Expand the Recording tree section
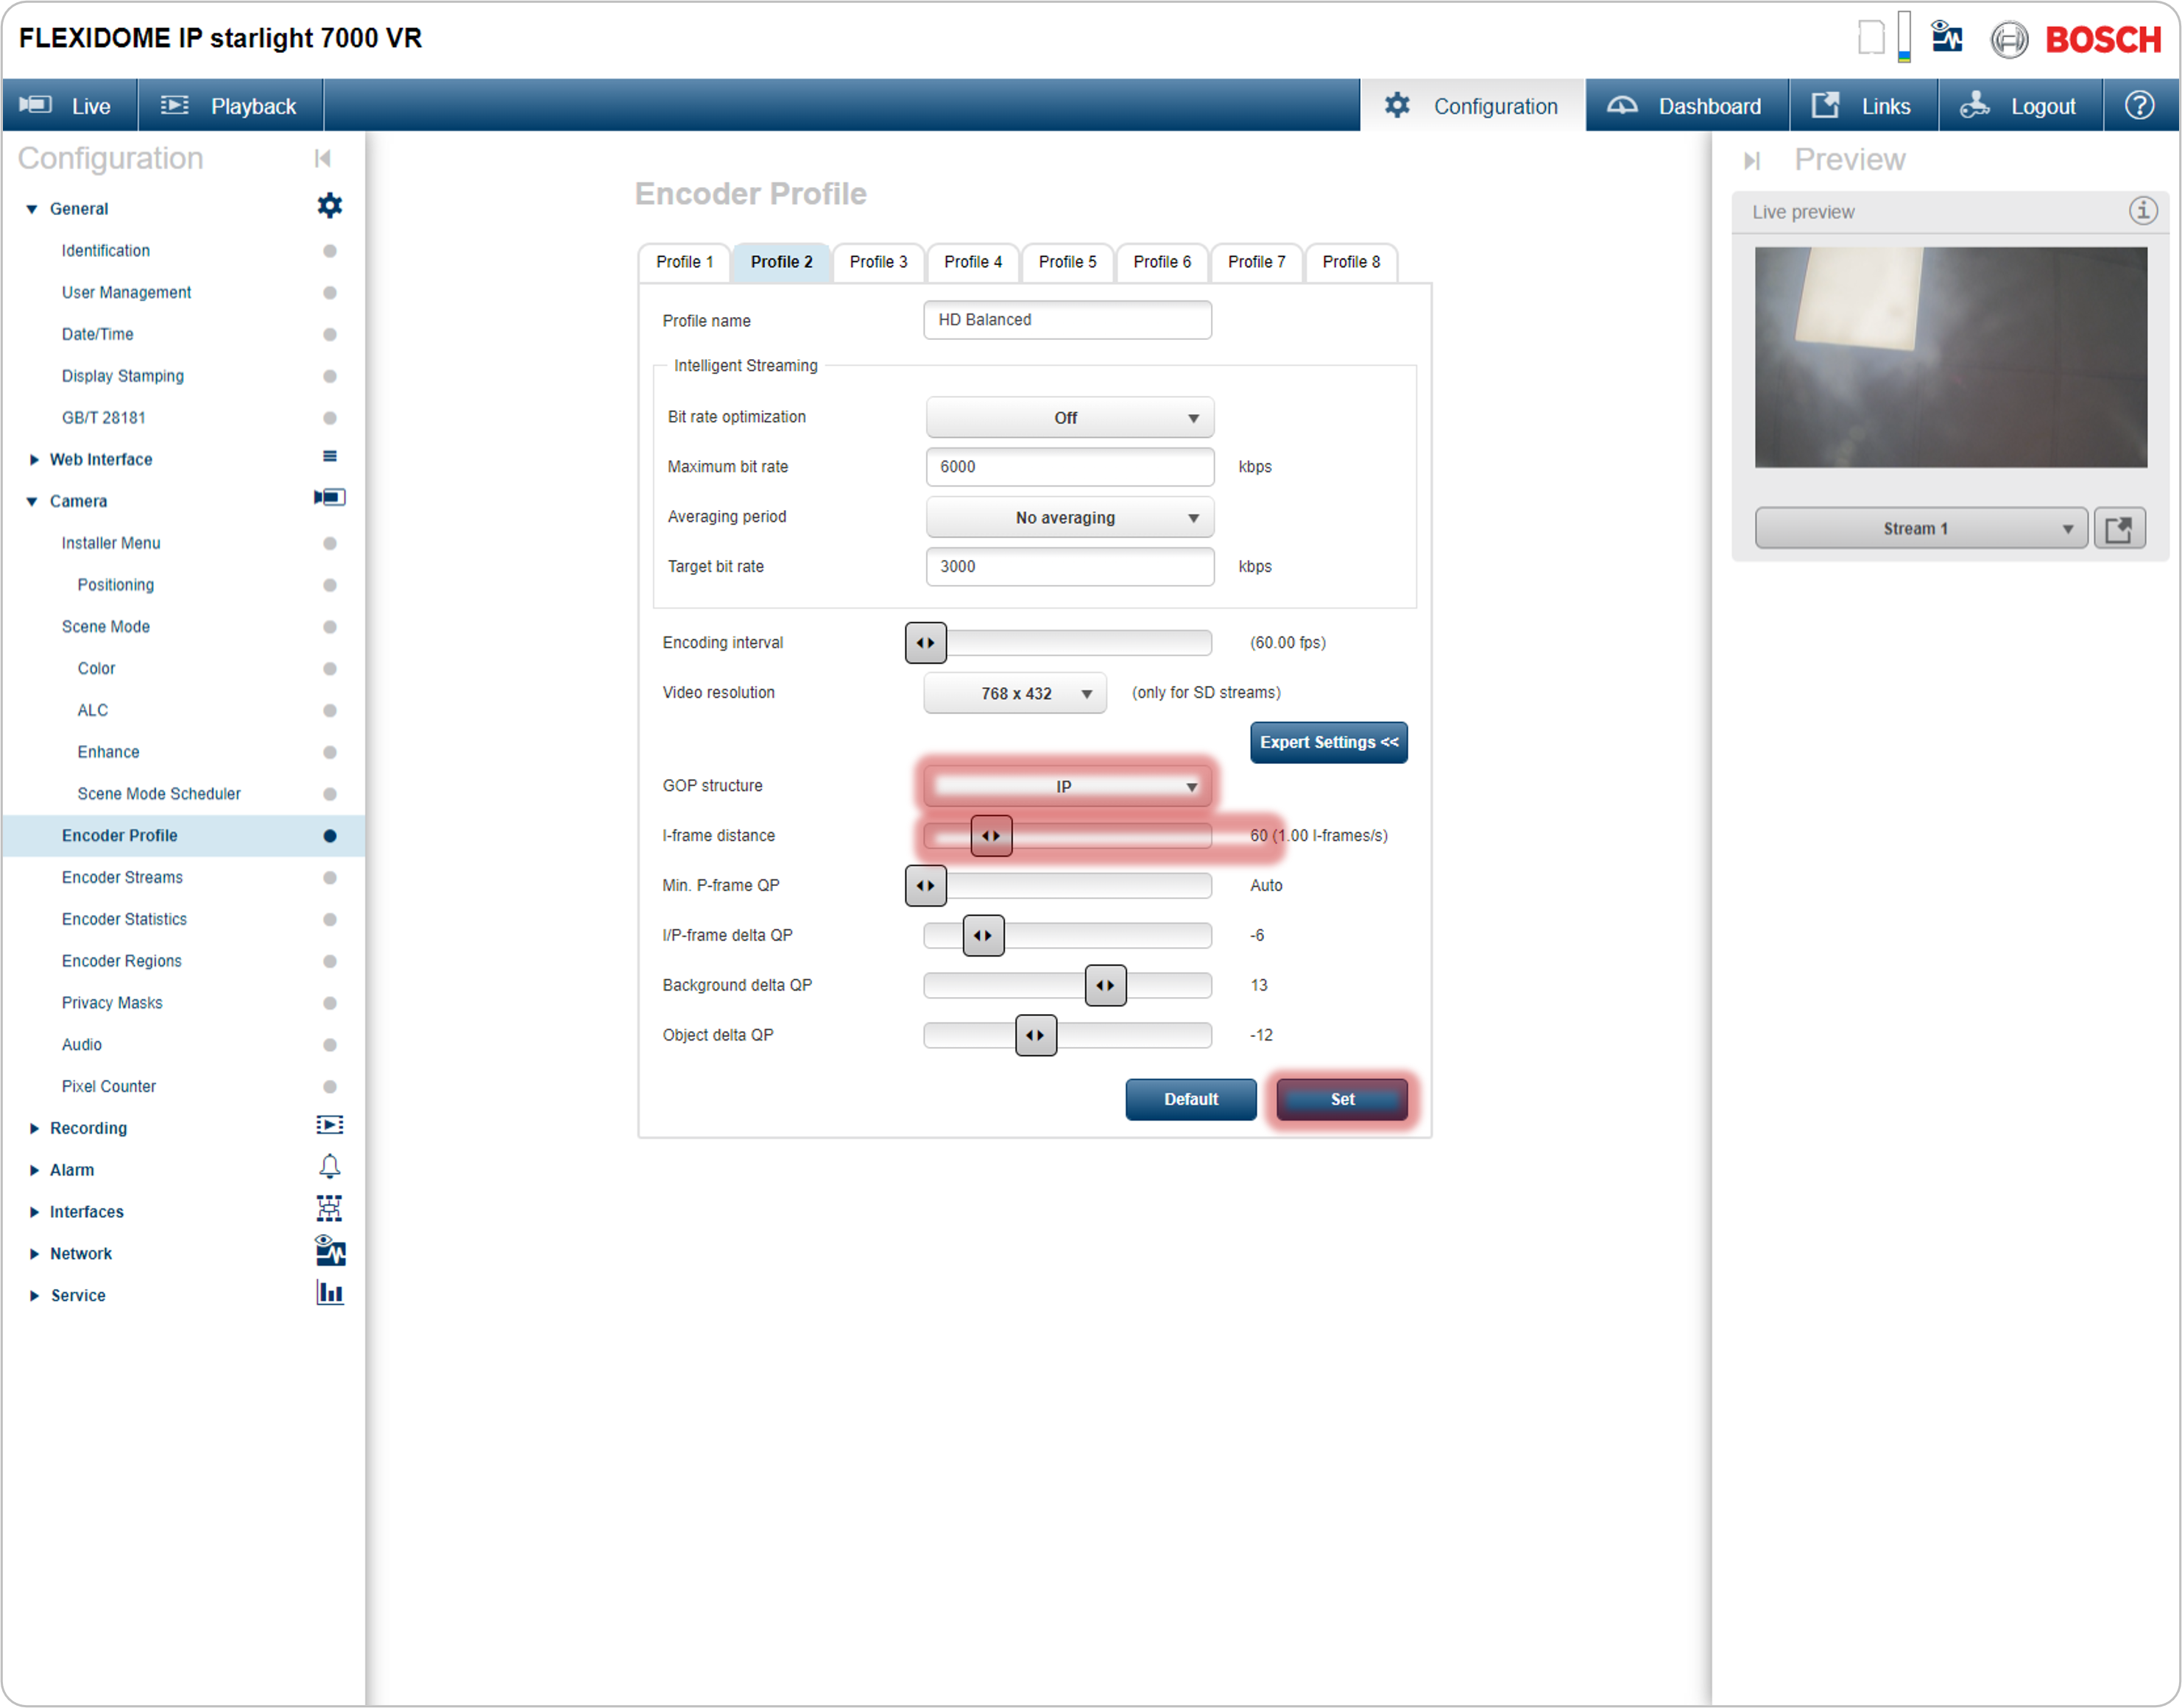The height and width of the screenshot is (1708, 2182). [x=34, y=1129]
